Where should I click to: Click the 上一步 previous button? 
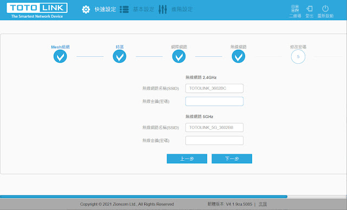187,159
